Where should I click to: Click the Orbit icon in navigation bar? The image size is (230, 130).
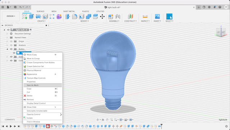point(98,120)
